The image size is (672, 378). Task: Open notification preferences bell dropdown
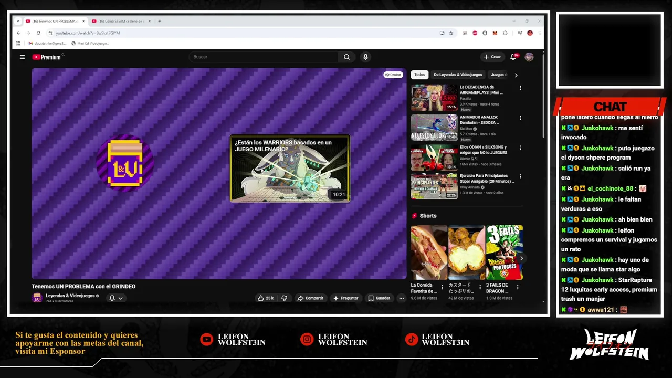116,298
